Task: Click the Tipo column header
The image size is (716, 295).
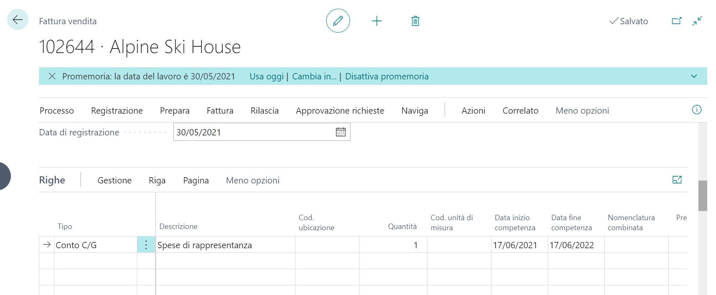Action: pyautogui.click(x=65, y=226)
